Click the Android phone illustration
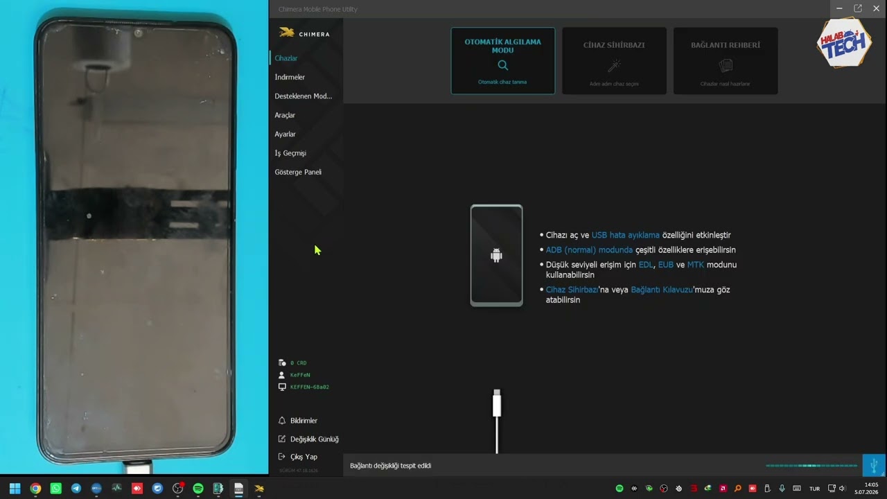The width and height of the screenshot is (887, 499). point(496,255)
